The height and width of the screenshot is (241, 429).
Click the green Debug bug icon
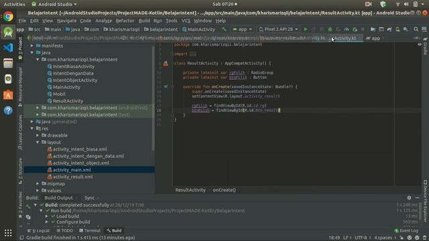[x=330, y=29]
